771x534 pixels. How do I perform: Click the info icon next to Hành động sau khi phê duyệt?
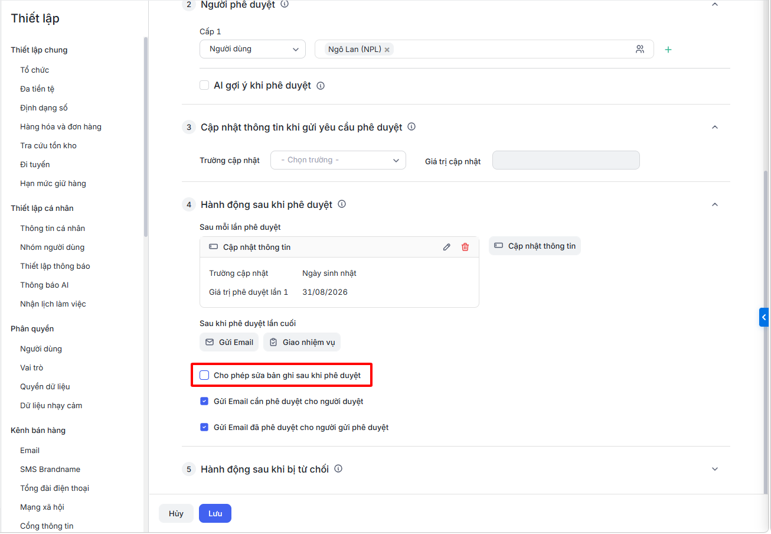click(342, 204)
